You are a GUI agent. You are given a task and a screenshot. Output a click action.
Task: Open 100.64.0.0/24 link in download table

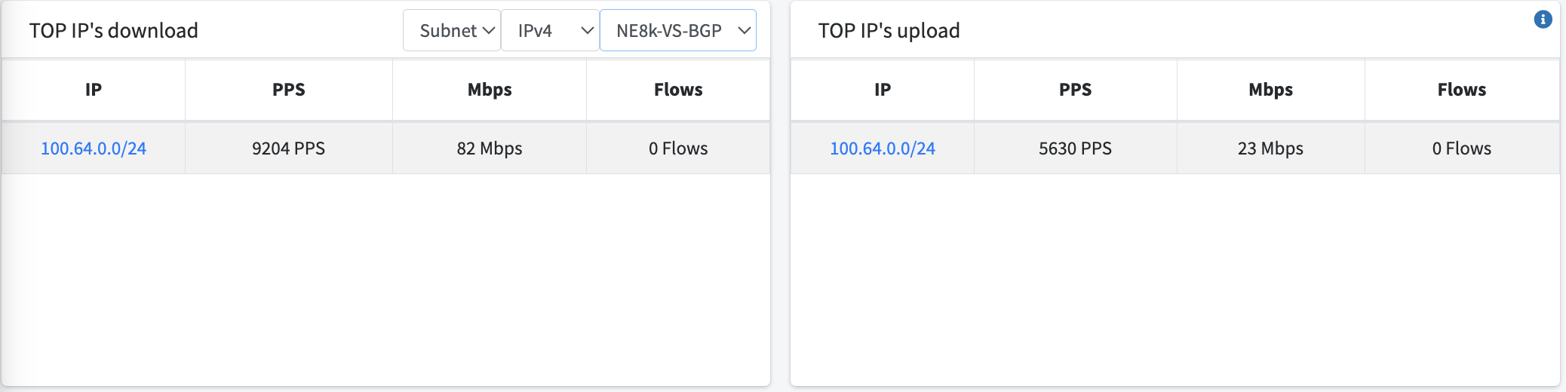(x=94, y=149)
